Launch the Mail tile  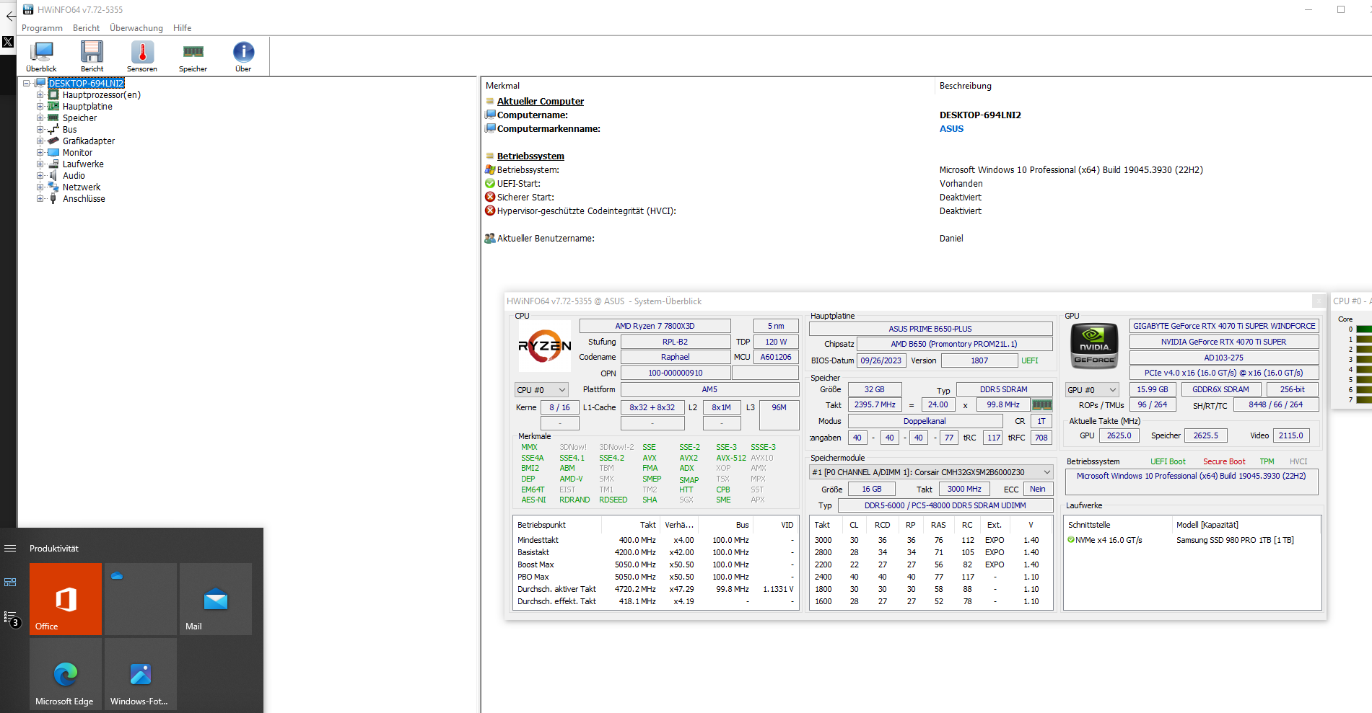point(216,599)
